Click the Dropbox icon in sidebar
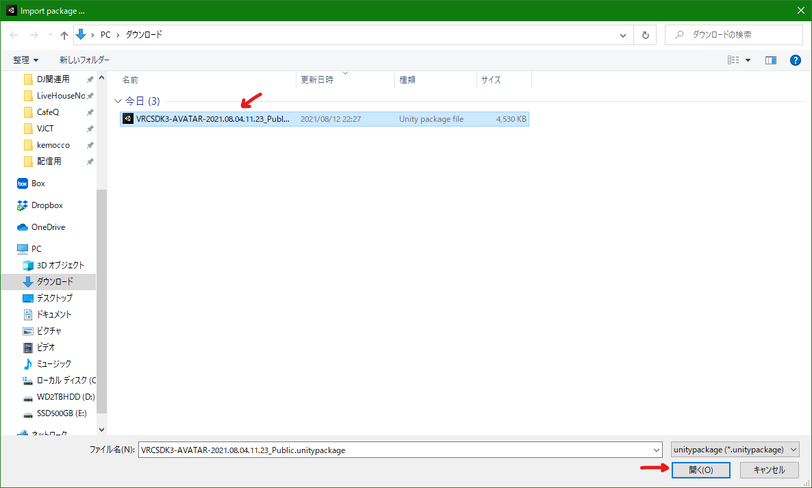This screenshot has width=812, height=488. pos(23,205)
